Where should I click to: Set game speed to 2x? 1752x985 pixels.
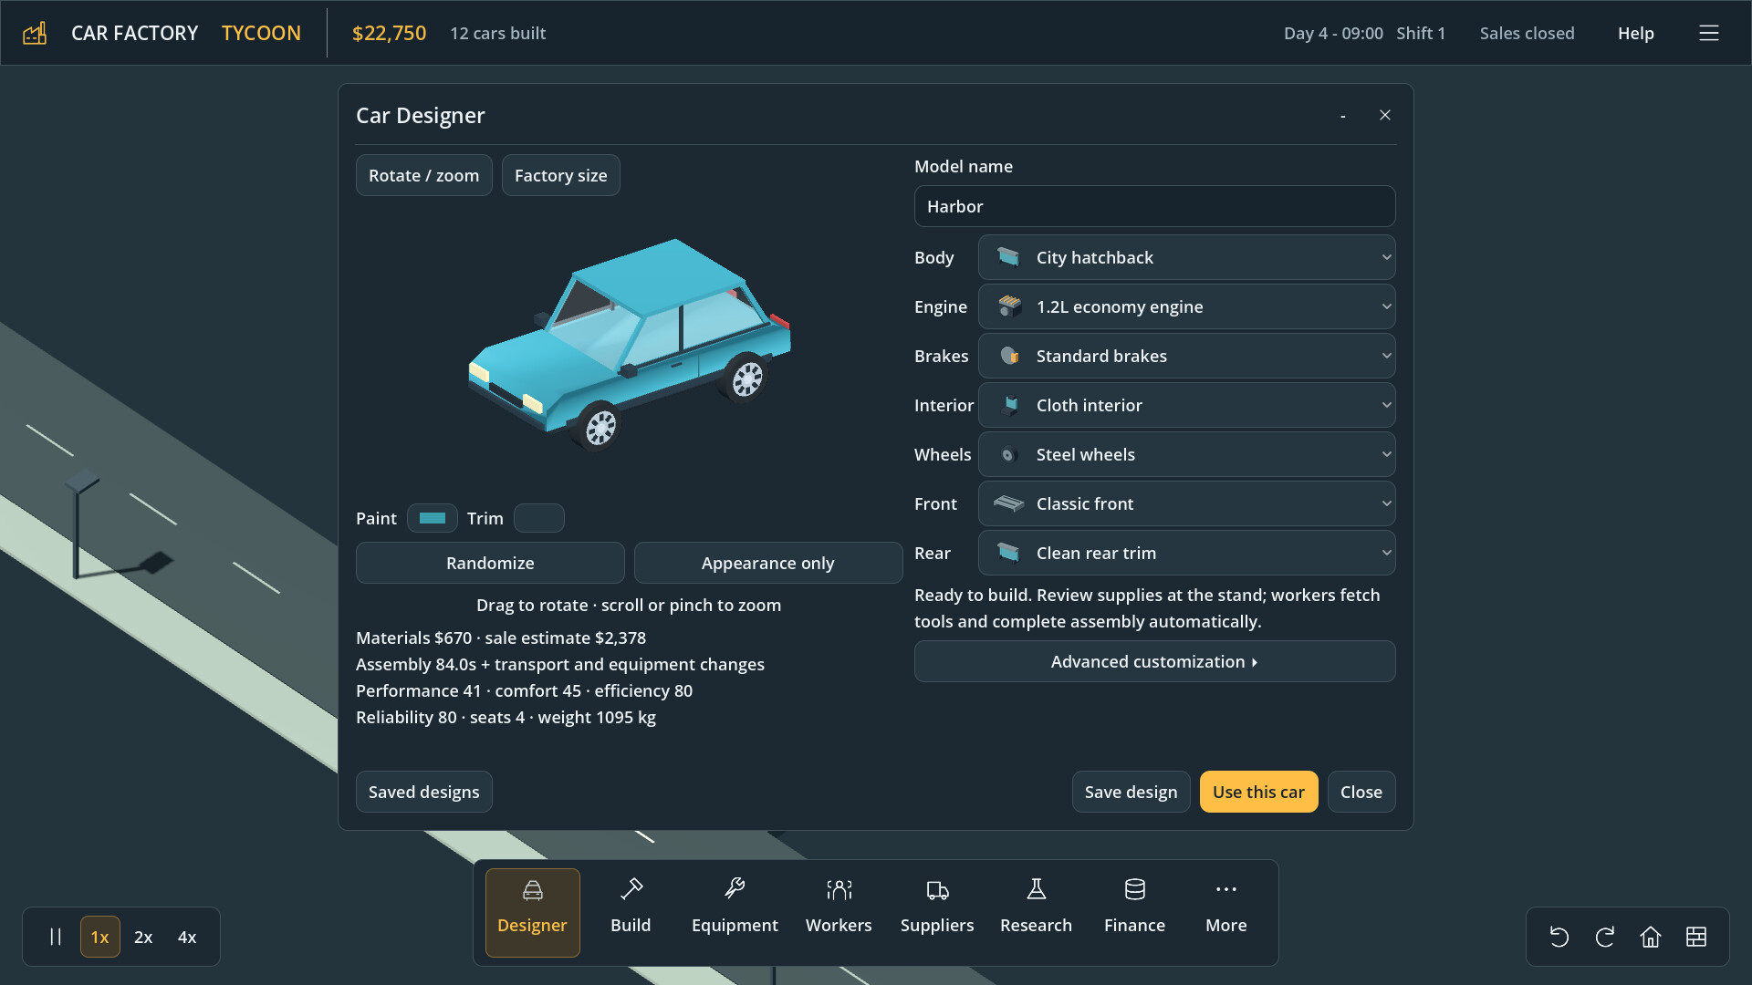click(143, 937)
